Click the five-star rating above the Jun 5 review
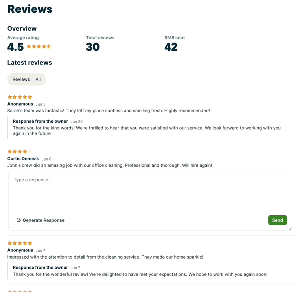The image size is (302, 292). coord(20,97)
